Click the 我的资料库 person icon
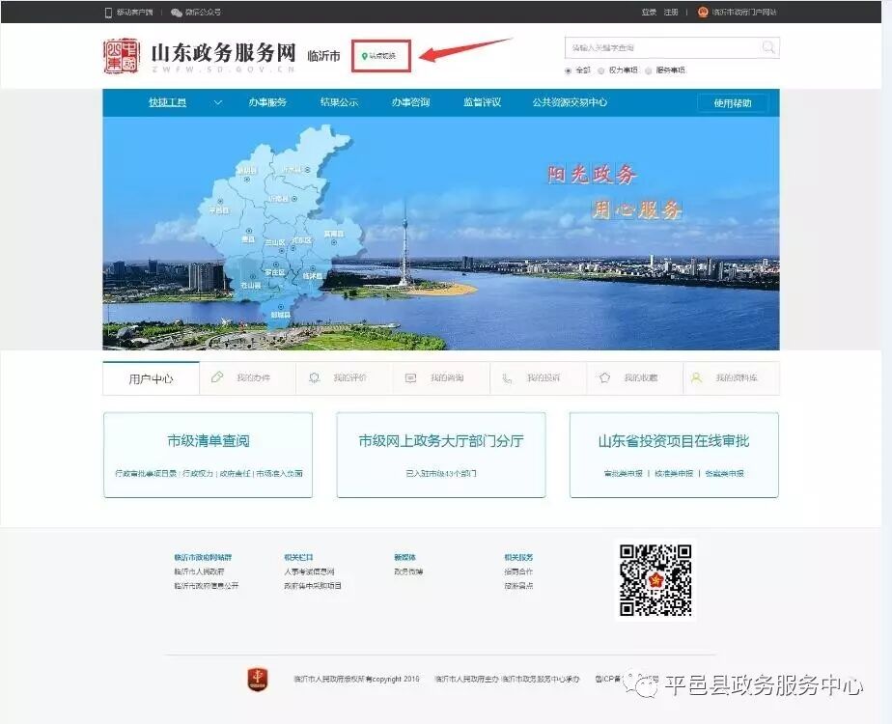 click(x=696, y=376)
